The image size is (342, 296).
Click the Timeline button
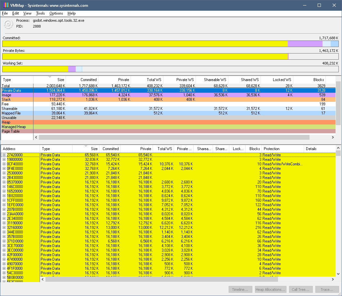point(240,290)
